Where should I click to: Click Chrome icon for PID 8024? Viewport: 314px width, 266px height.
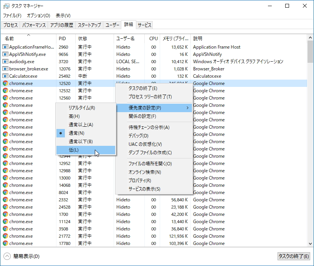point(5,193)
